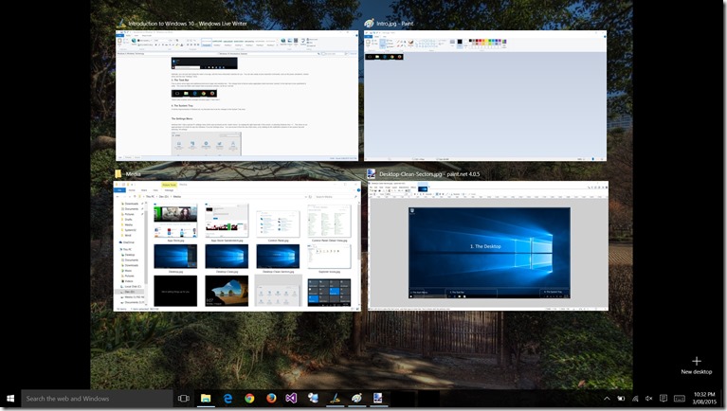Check the battery icon in system tray
This screenshot has width=727, height=411.
coord(620,399)
